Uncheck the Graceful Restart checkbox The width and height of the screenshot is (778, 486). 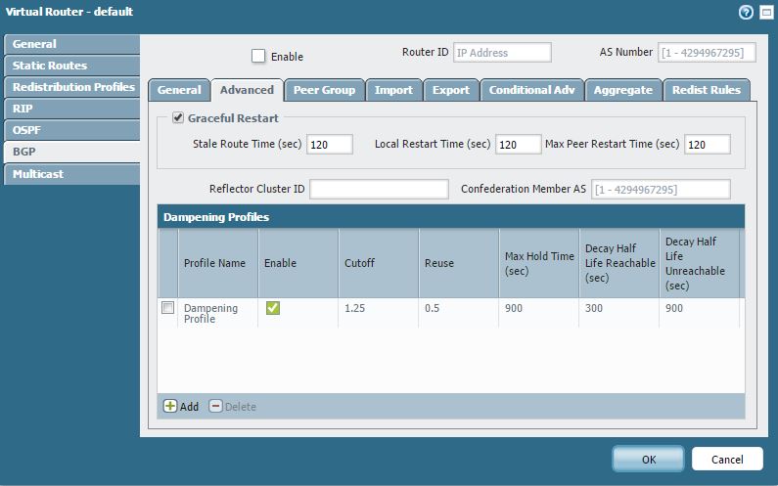tap(178, 117)
